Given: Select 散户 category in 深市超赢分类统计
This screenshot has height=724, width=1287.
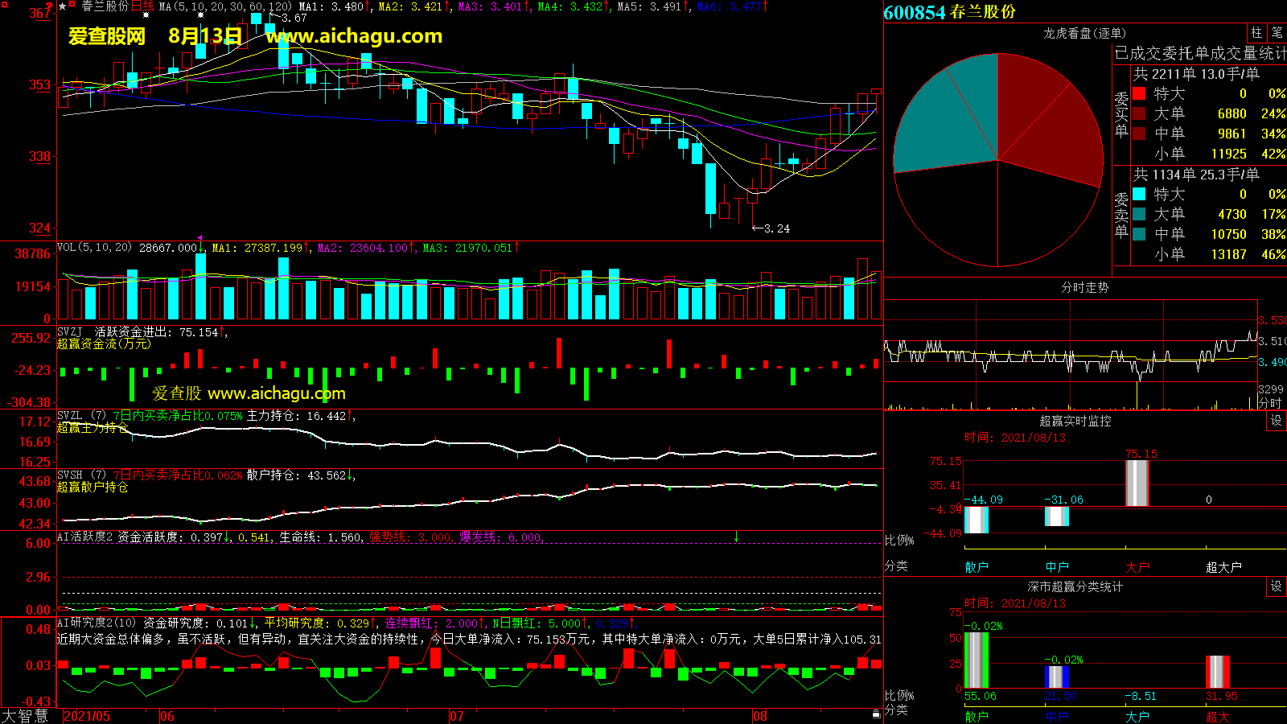Looking at the screenshot, I should click(976, 716).
